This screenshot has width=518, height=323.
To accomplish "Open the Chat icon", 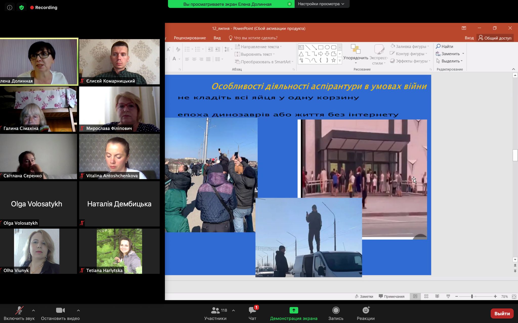I will coord(252,310).
